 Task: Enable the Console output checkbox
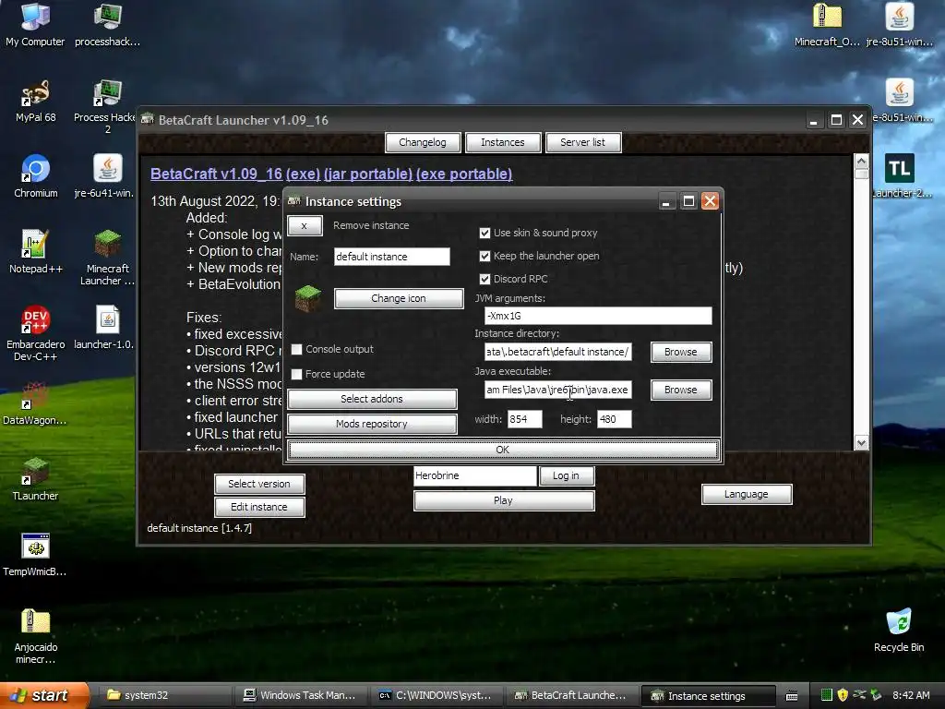[x=296, y=349]
